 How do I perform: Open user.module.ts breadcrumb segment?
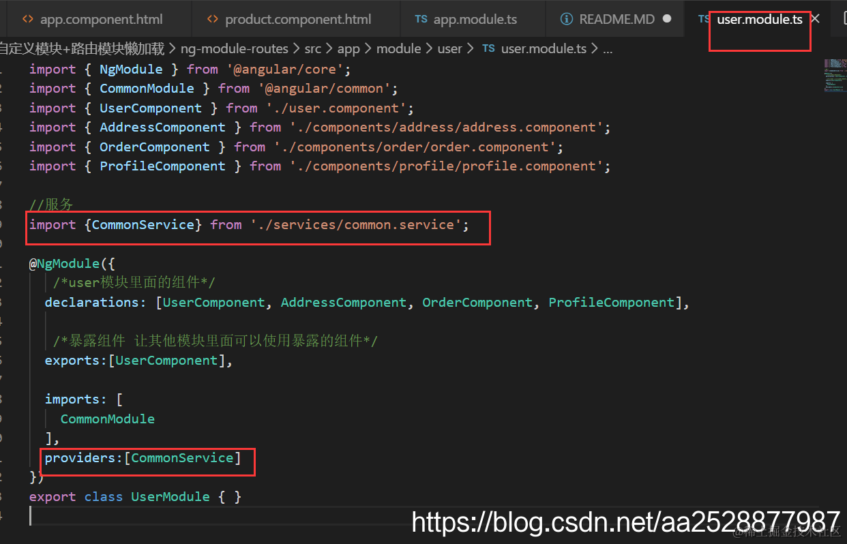tap(544, 48)
